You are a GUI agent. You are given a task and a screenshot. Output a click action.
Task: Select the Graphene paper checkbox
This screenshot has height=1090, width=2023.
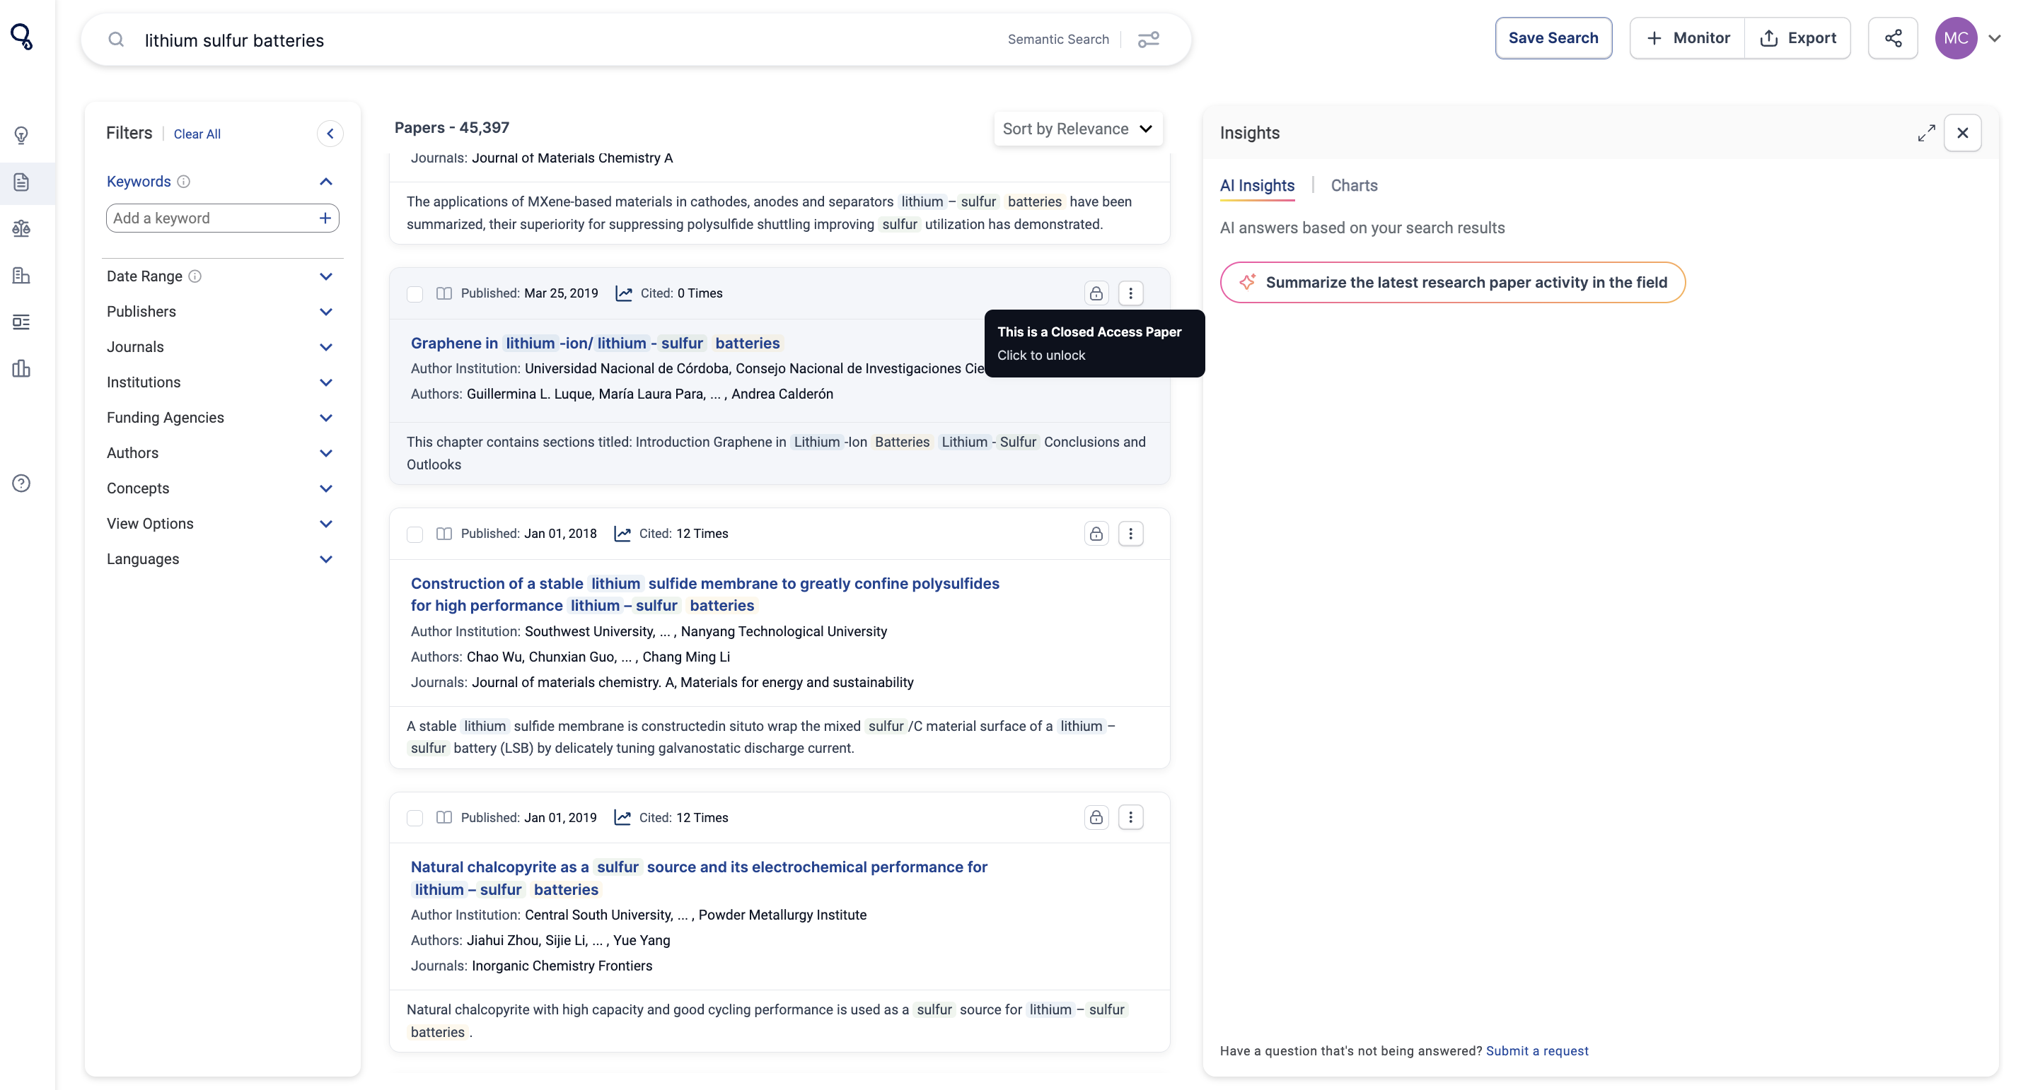pos(415,294)
